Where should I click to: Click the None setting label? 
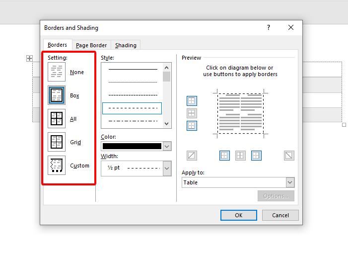[77, 72]
